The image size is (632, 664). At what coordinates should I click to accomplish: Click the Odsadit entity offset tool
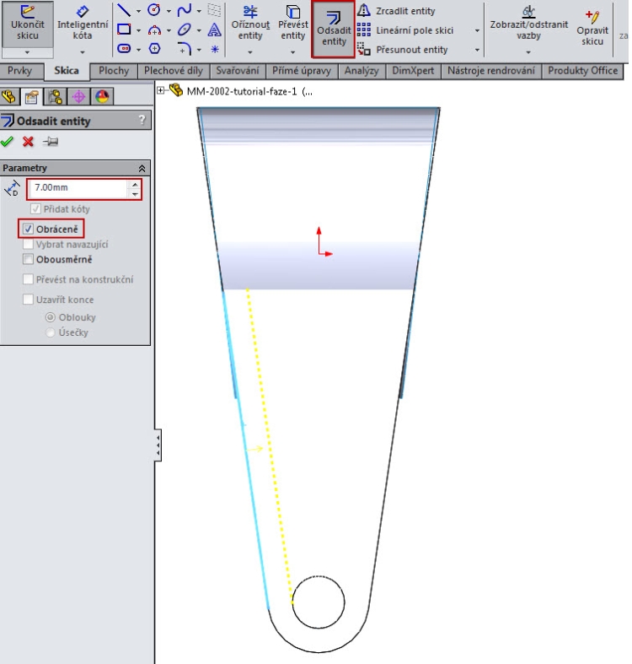[x=334, y=29]
